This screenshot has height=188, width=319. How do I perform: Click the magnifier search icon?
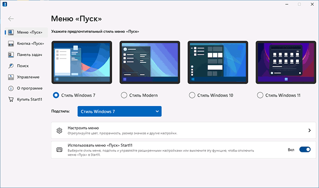coord(11,66)
